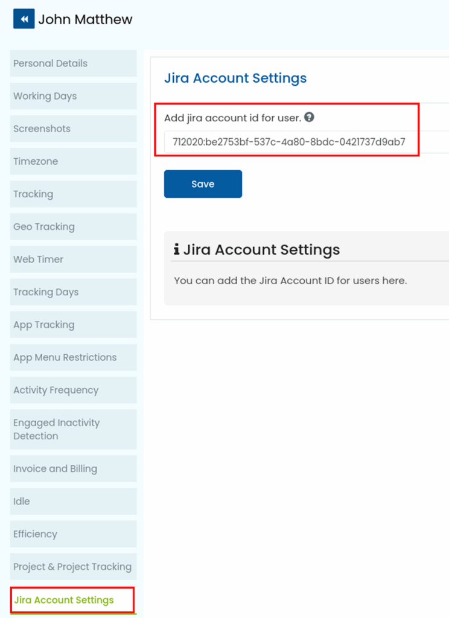The width and height of the screenshot is (449, 618).
Task: Open Geo Tracking settings
Action: (73, 226)
